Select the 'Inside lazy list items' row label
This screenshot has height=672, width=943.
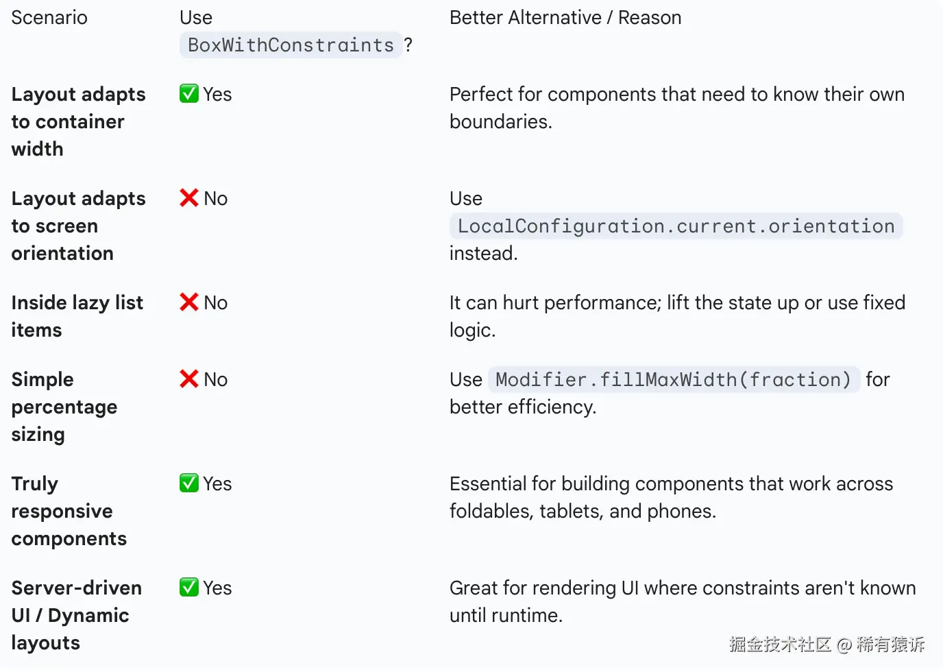pyautogui.click(x=77, y=316)
